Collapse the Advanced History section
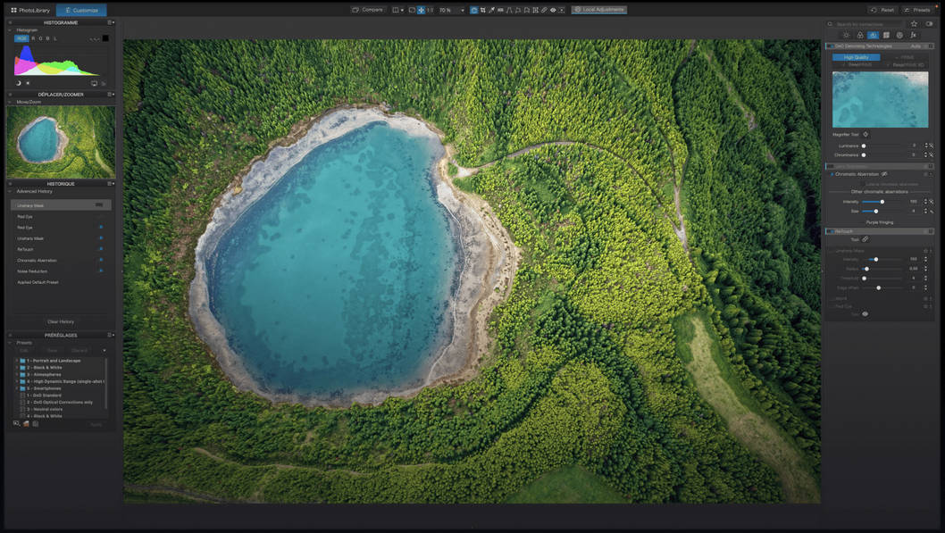This screenshot has height=533, width=945. coord(11,191)
